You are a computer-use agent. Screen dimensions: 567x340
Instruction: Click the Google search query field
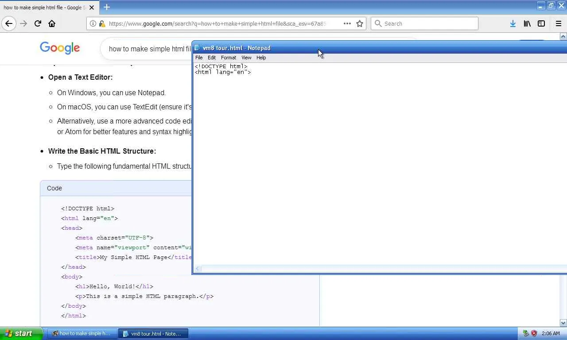click(x=150, y=49)
